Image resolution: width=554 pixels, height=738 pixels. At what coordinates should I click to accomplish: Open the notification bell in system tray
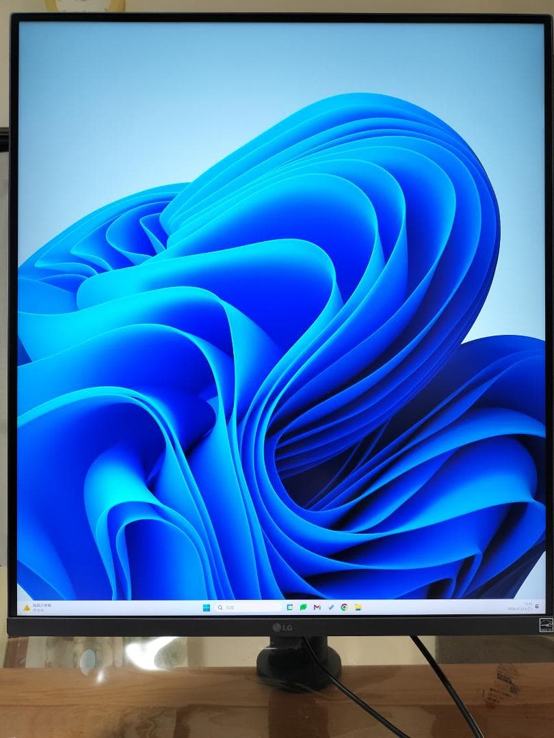point(539,607)
